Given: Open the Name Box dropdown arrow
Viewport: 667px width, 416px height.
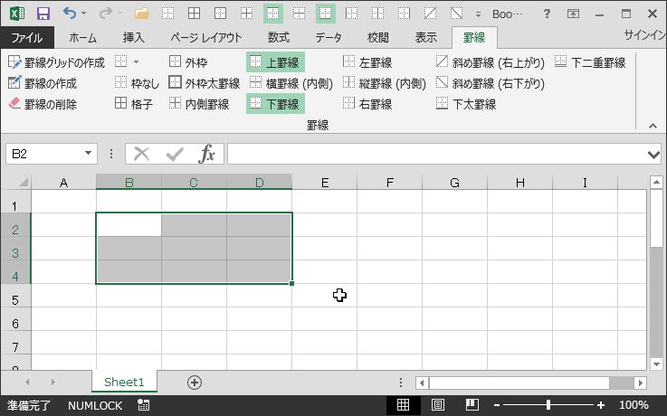Looking at the screenshot, I should click(x=88, y=154).
